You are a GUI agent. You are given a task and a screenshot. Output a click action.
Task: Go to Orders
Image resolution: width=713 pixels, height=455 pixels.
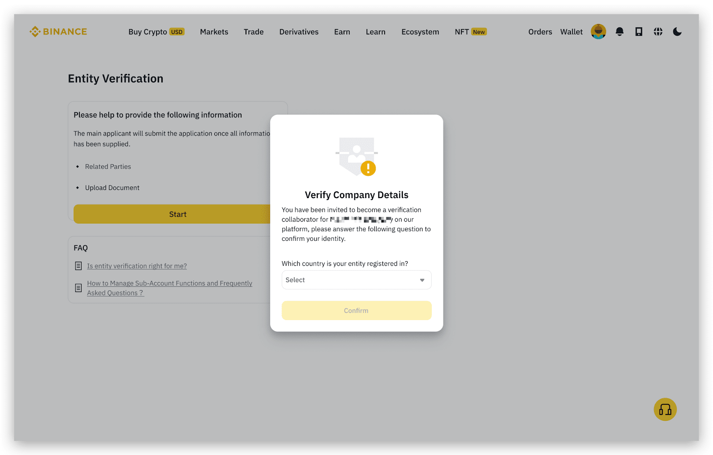pos(540,32)
